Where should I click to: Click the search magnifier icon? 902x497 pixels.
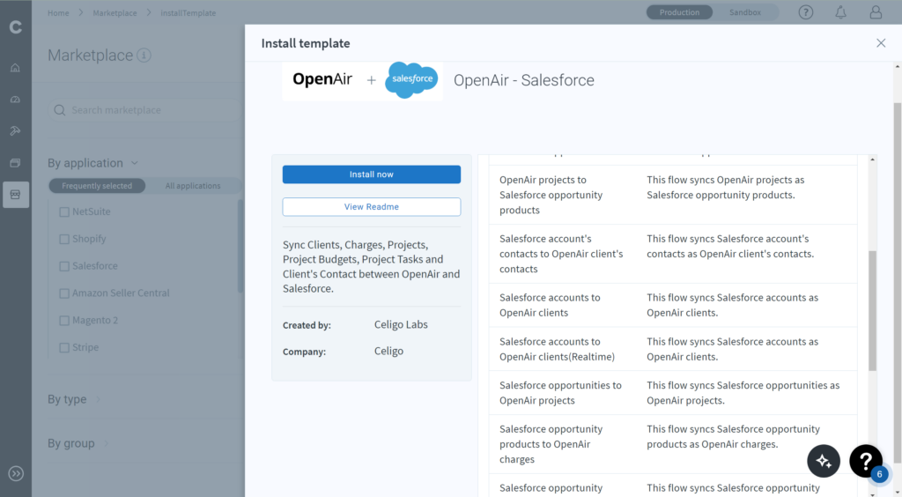(60, 110)
